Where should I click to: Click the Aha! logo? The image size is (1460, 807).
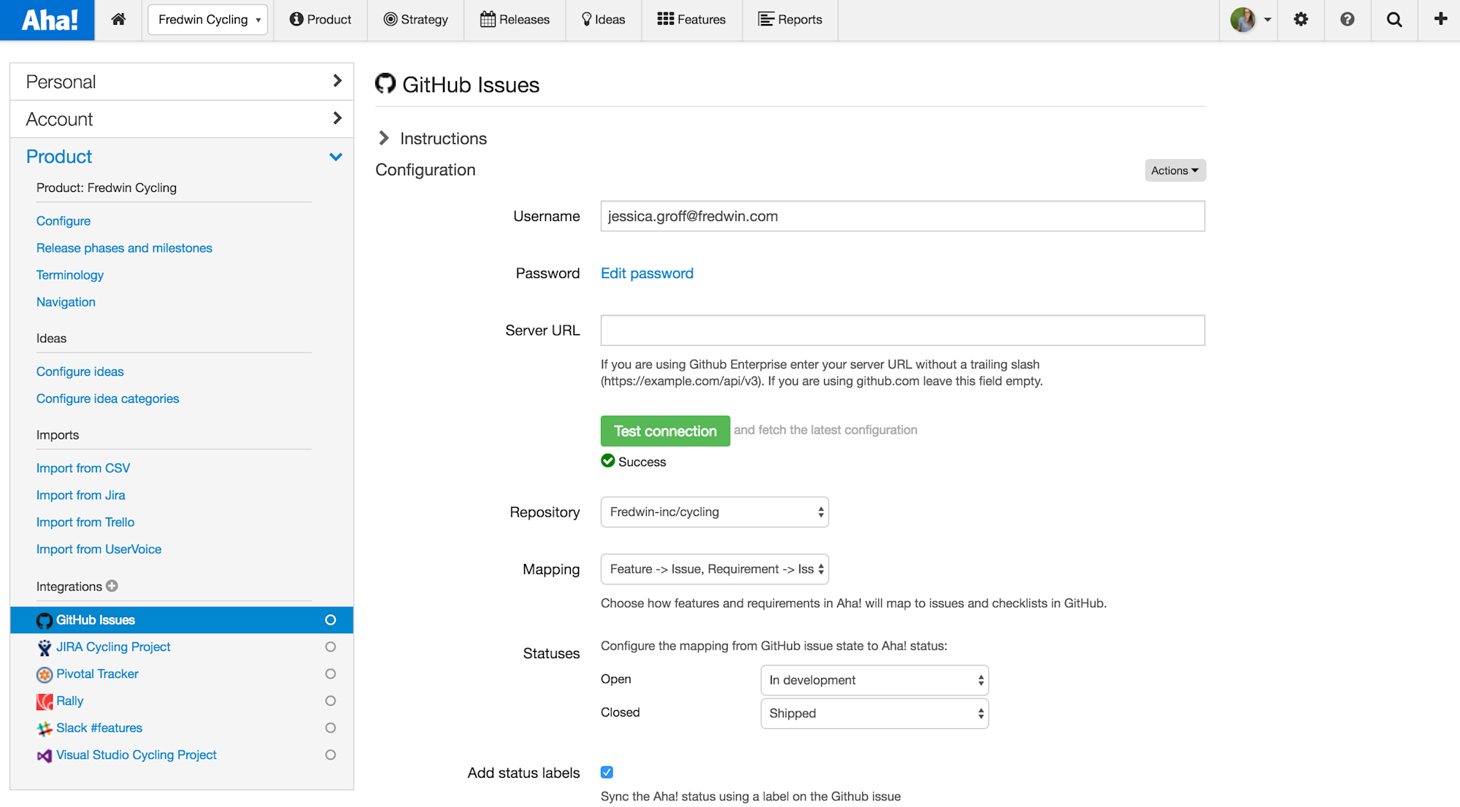[x=48, y=20]
